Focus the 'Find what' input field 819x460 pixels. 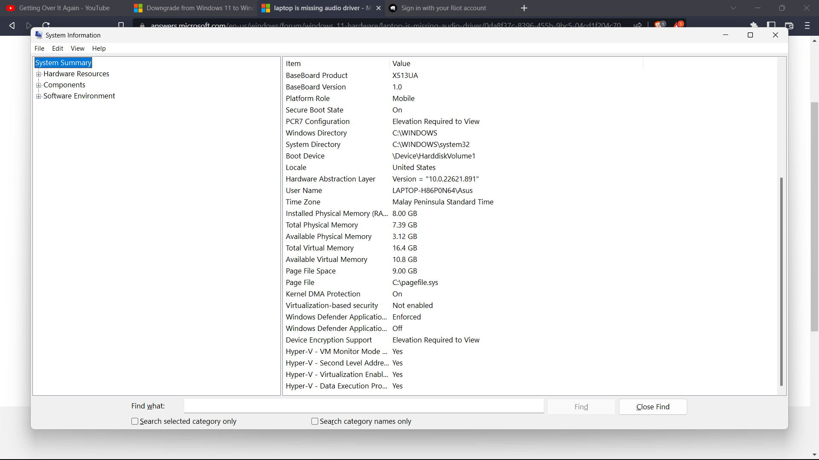point(364,406)
